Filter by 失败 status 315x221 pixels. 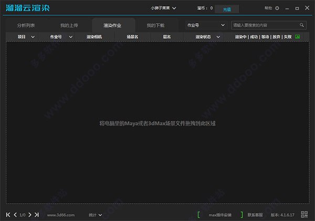pos(288,37)
